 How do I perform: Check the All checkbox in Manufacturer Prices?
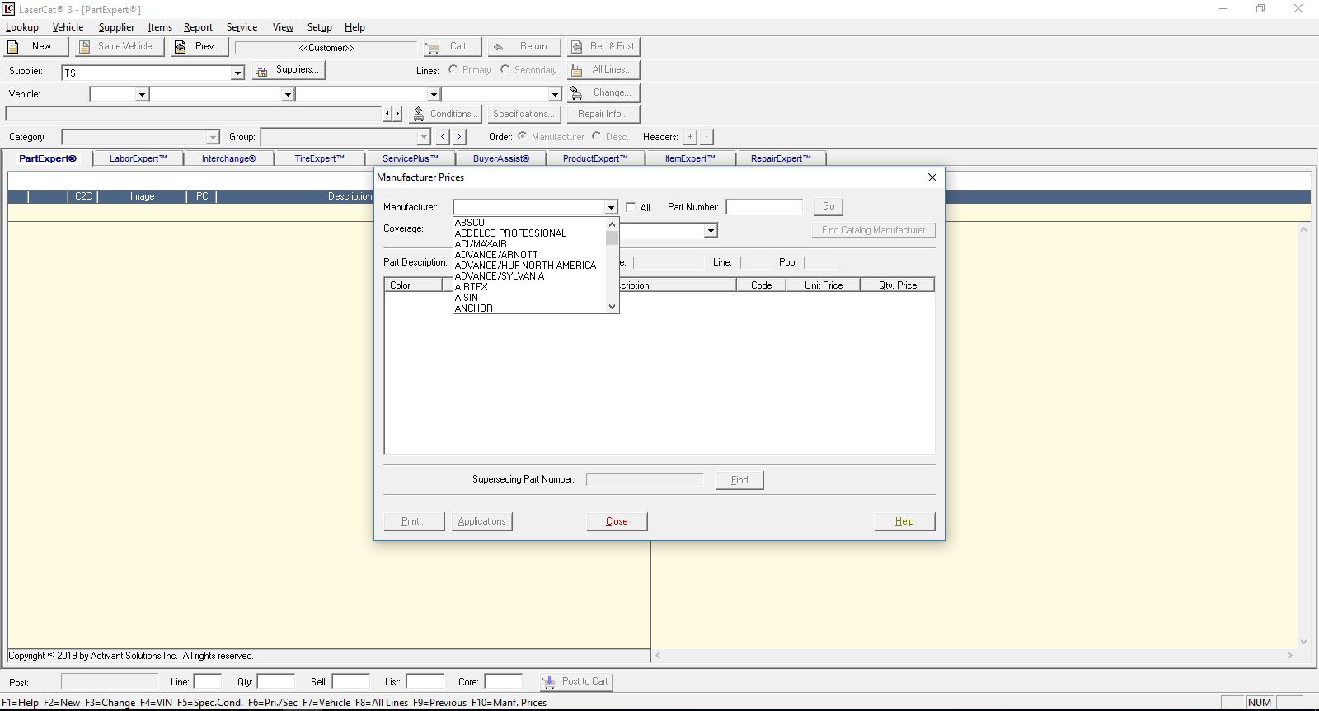(x=631, y=208)
